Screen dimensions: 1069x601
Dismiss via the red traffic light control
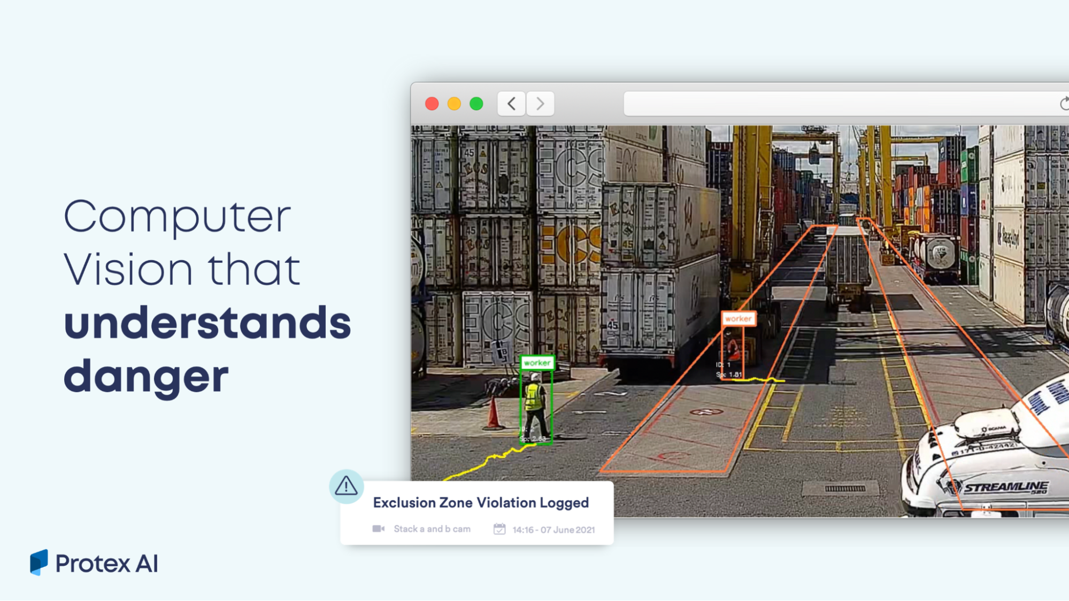(x=432, y=104)
